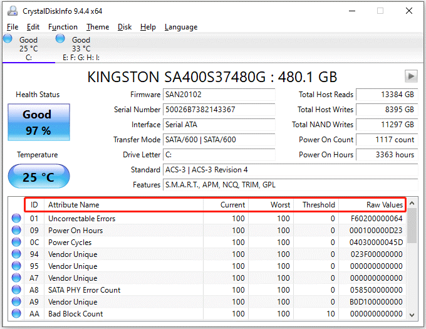Open the Theme menu
The width and height of the screenshot is (426, 329).
pyautogui.click(x=98, y=27)
